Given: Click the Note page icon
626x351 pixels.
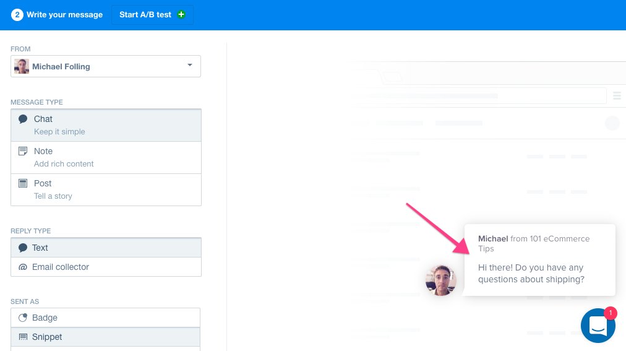Looking at the screenshot, I should (23, 151).
